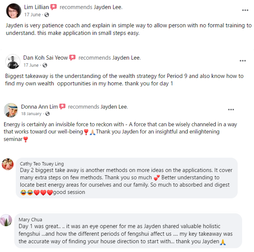254x252 pixels.
Task: Click the public globe icon on Lim Lillian's post
Action: [x=47, y=15]
